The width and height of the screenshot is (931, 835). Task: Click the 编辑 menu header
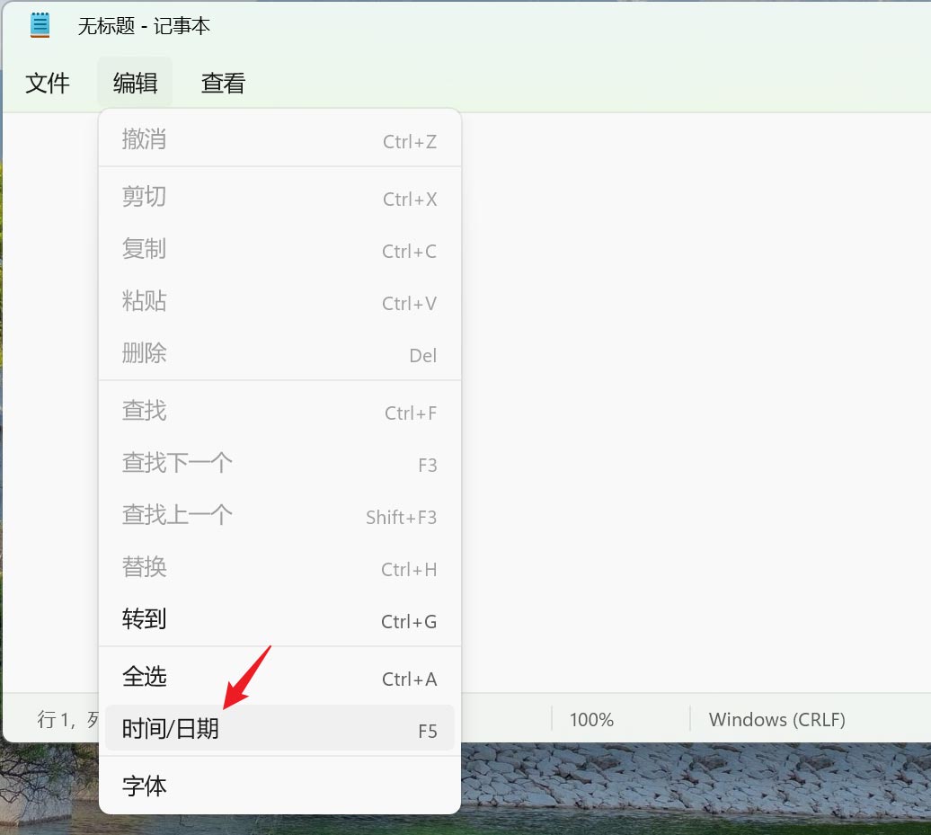point(134,82)
